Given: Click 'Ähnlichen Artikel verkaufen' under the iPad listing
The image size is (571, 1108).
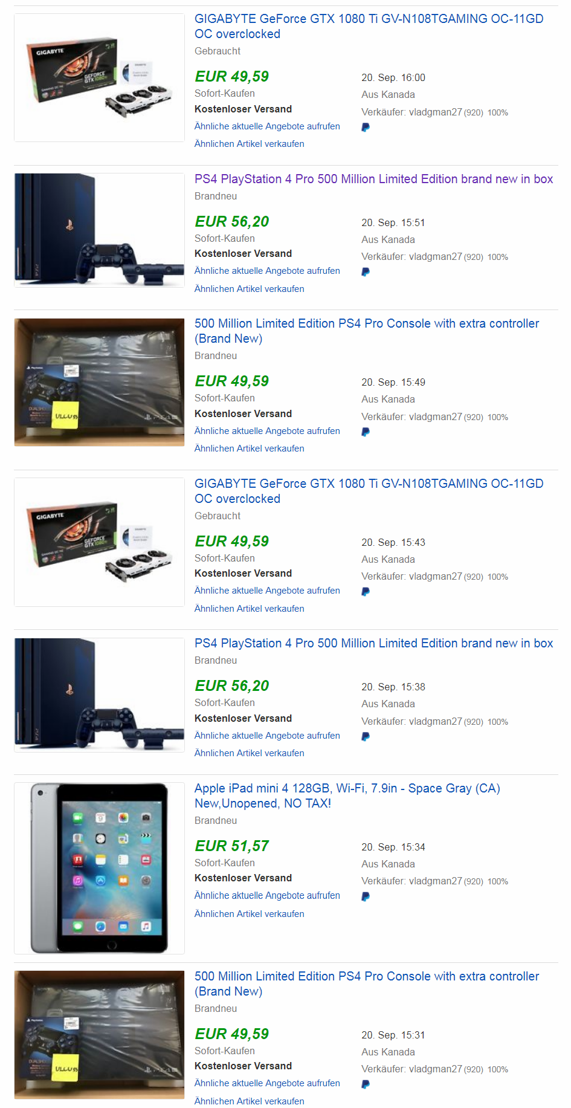Looking at the screenshot, I should tap(250, 914).
